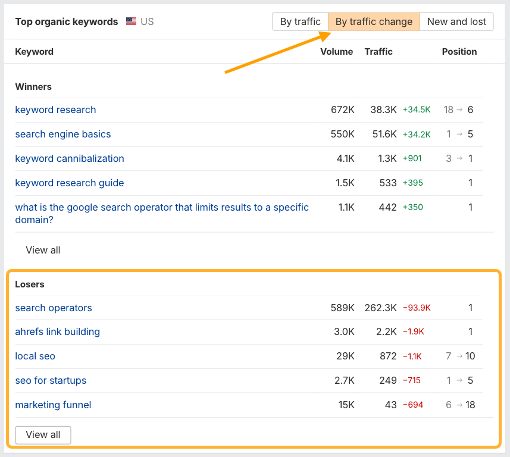Screen dimensions: 510x457
Task: Click the ahrefs link building keyword
Action: (x=58, y=331)
